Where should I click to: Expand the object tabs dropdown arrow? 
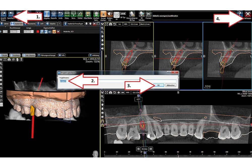(x=59, y=24)
